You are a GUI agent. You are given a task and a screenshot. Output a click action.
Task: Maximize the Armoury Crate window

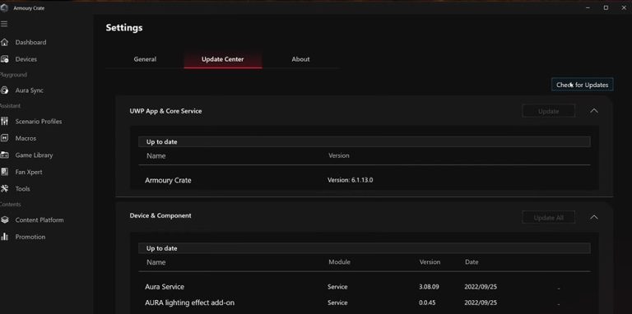606,7
